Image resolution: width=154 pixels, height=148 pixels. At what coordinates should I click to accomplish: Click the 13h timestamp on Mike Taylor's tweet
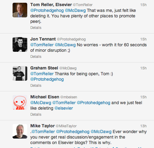[x=143, y=126]
